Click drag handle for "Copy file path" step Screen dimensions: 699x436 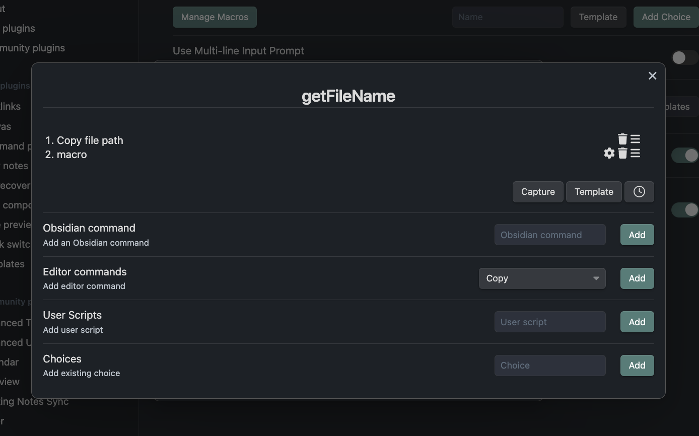[x=635, y=139]
